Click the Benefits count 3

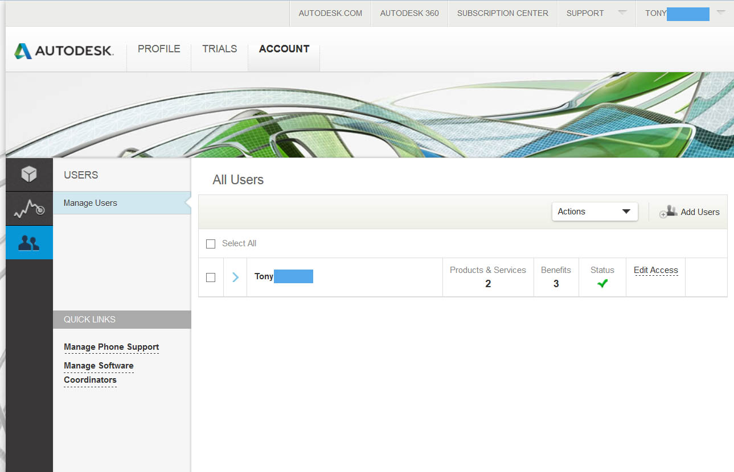pos(556,284)
